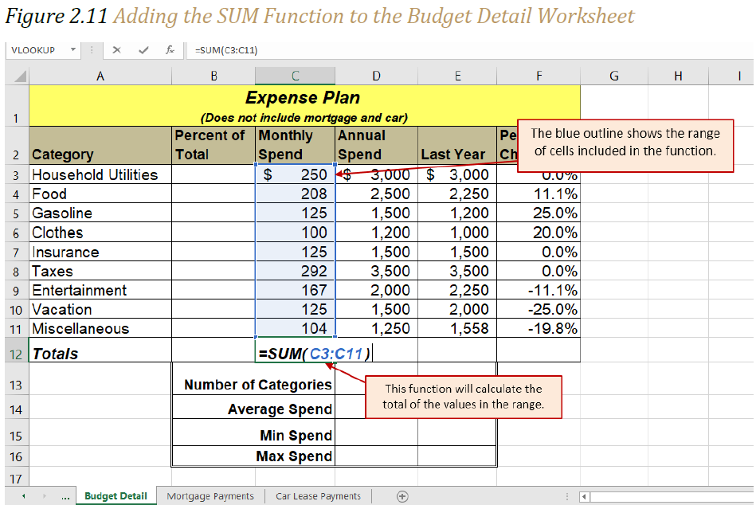This screenshot has width=756, height=505.
Task: Switch to the Mortgage Payments sheet tab
Action: coord(210,496)
